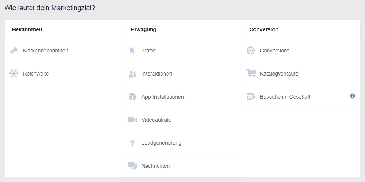Click the shopping cart Katalogverkäufe icon
The width and height of the screenshot is (365, 182).
tap(251, 73)
